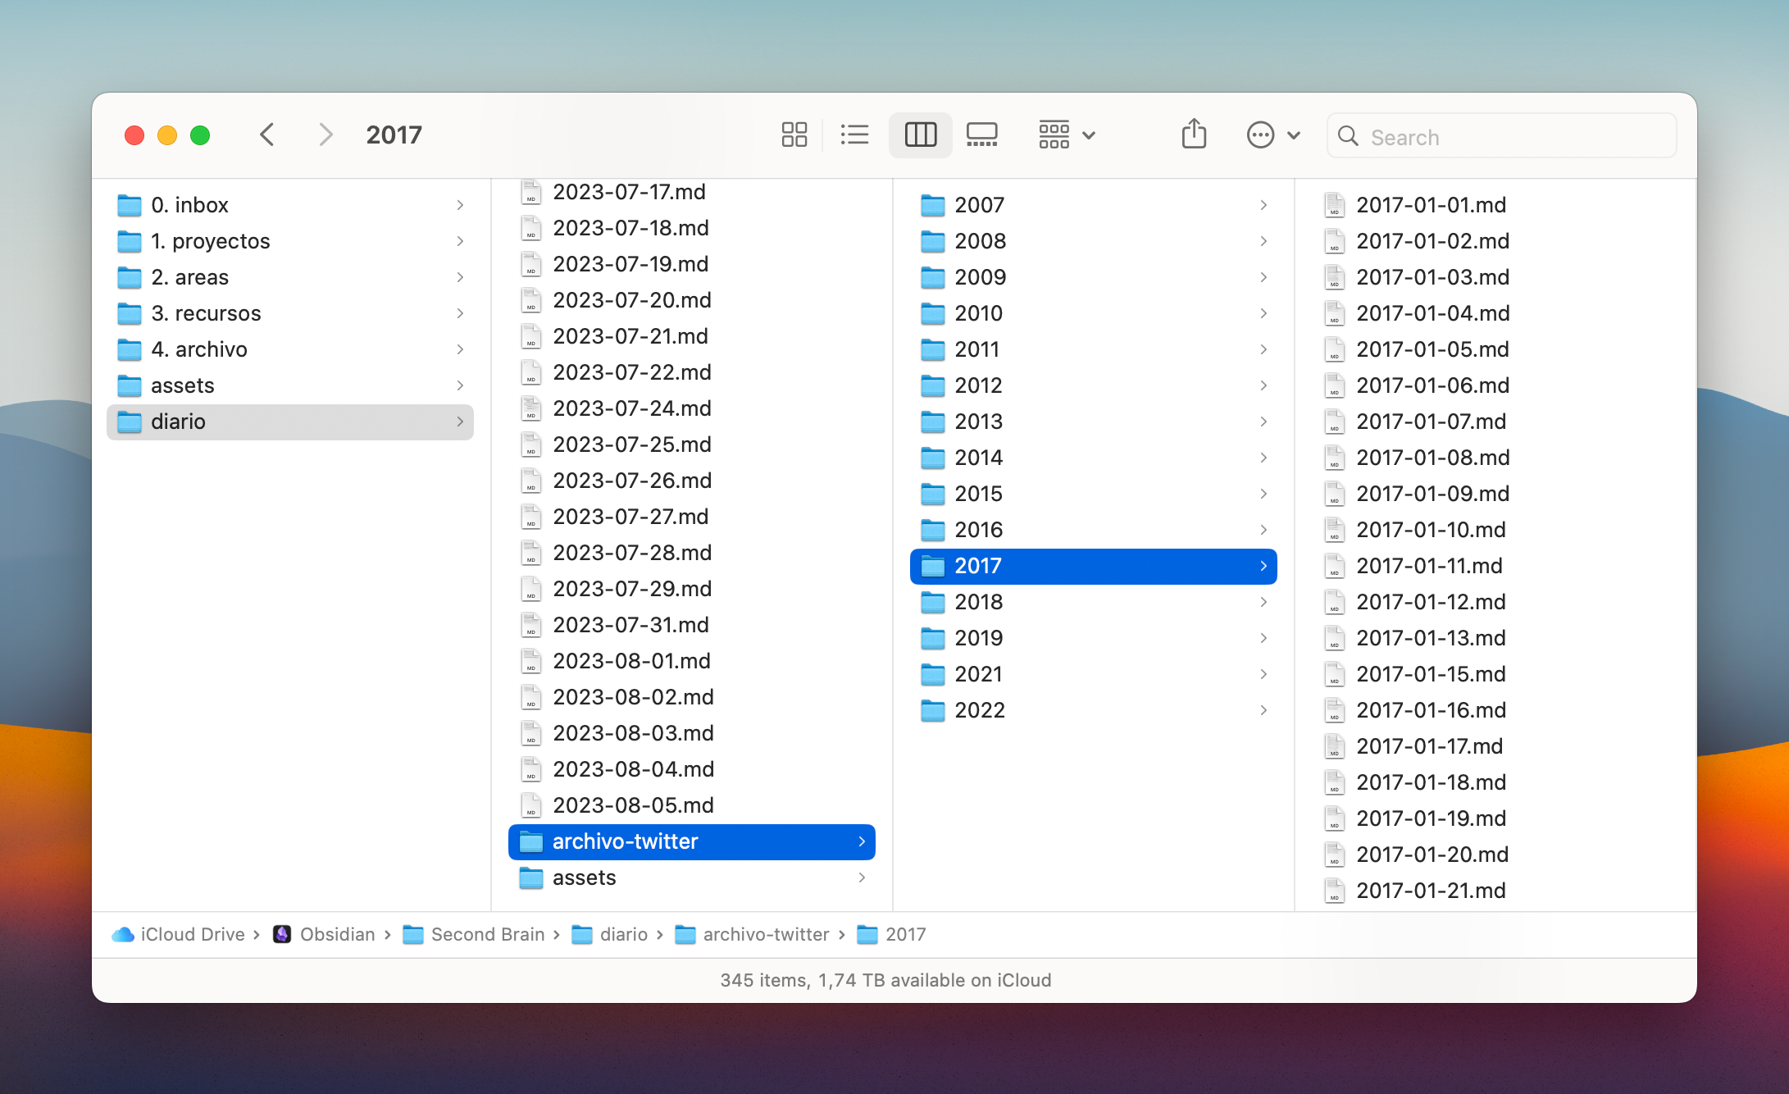Click iCloud Drive in path bar

192,934
